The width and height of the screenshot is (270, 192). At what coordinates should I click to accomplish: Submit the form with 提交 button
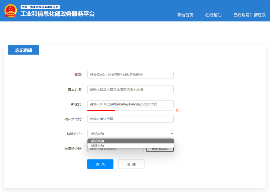100,164
